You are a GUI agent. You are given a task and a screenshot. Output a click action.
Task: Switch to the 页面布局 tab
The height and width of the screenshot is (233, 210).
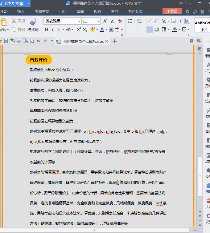42,12
